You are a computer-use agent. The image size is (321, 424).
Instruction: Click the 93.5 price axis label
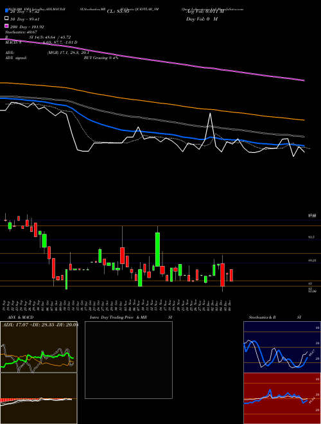[311, 237]
